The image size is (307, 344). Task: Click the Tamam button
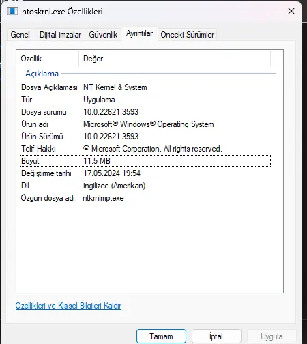(x=161, y=336)
